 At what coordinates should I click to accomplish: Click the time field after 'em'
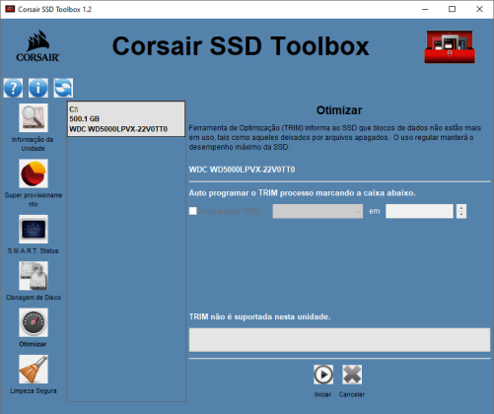(419, 211)
